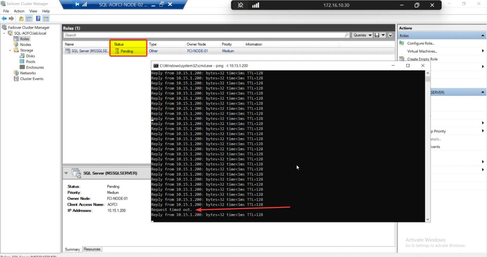Open Virtual Machines... action
487x257 pixels.
tap(422, 51)
